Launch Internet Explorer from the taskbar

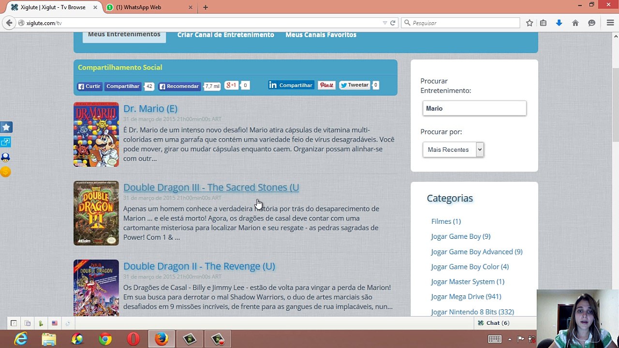(21, 339)
